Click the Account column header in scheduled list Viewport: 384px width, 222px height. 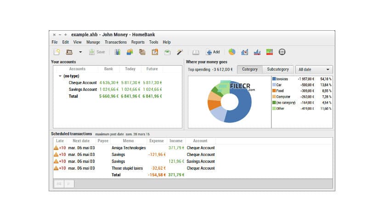click(x=200, y=141)
